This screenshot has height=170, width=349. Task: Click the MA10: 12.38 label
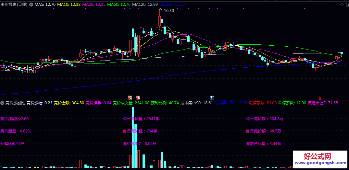pos(69,4)
